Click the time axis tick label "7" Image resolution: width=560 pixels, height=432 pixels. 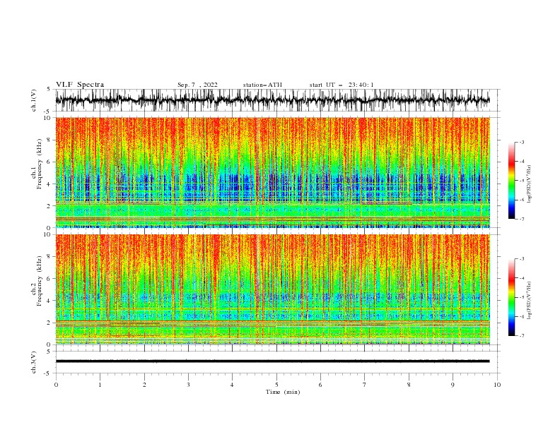(365, 385)
